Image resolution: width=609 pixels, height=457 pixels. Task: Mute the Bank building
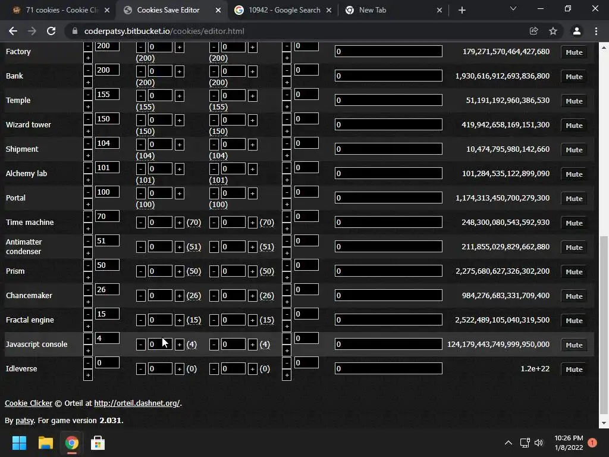574,77
